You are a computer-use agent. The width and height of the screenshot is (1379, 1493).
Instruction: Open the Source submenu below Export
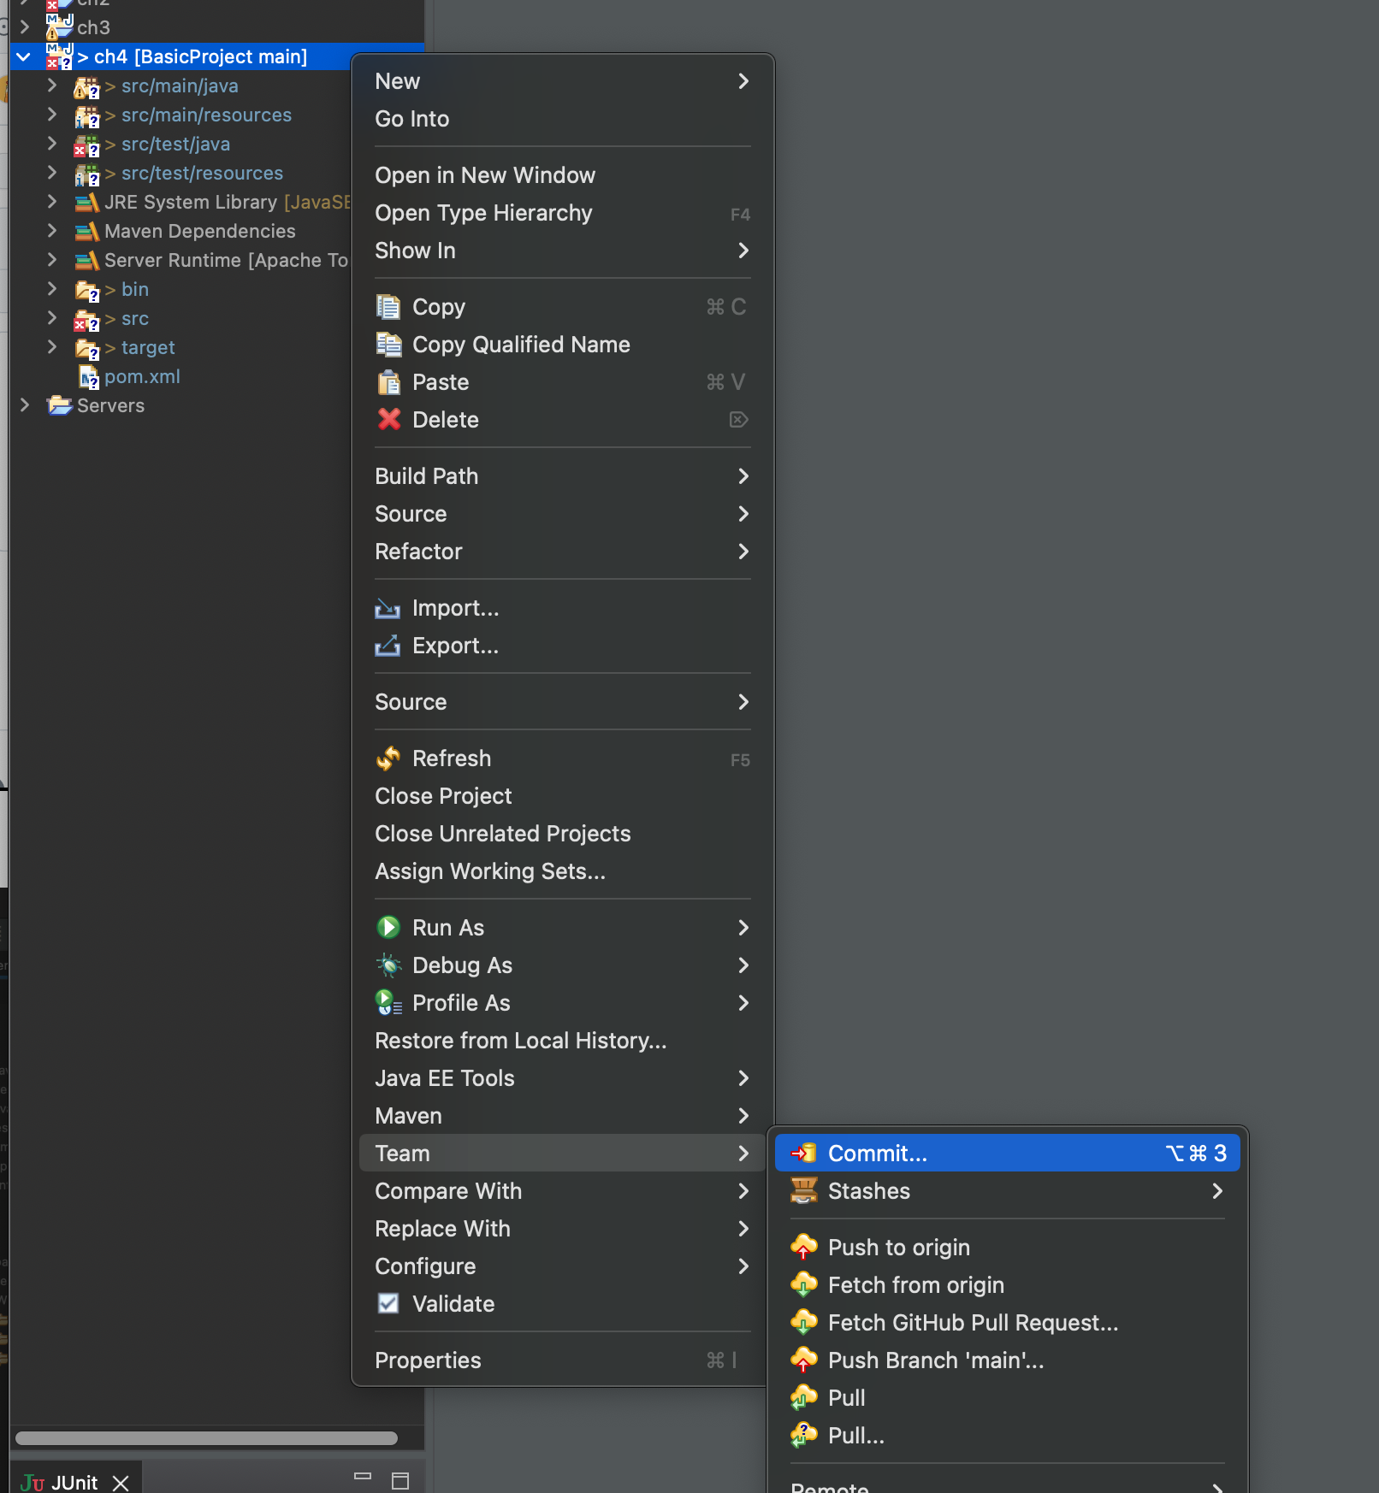tap(562, 702)
